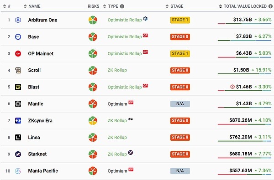Click the Blast TVL warning icon
This screenshot has width=274, height=180.
coord(232,87)
